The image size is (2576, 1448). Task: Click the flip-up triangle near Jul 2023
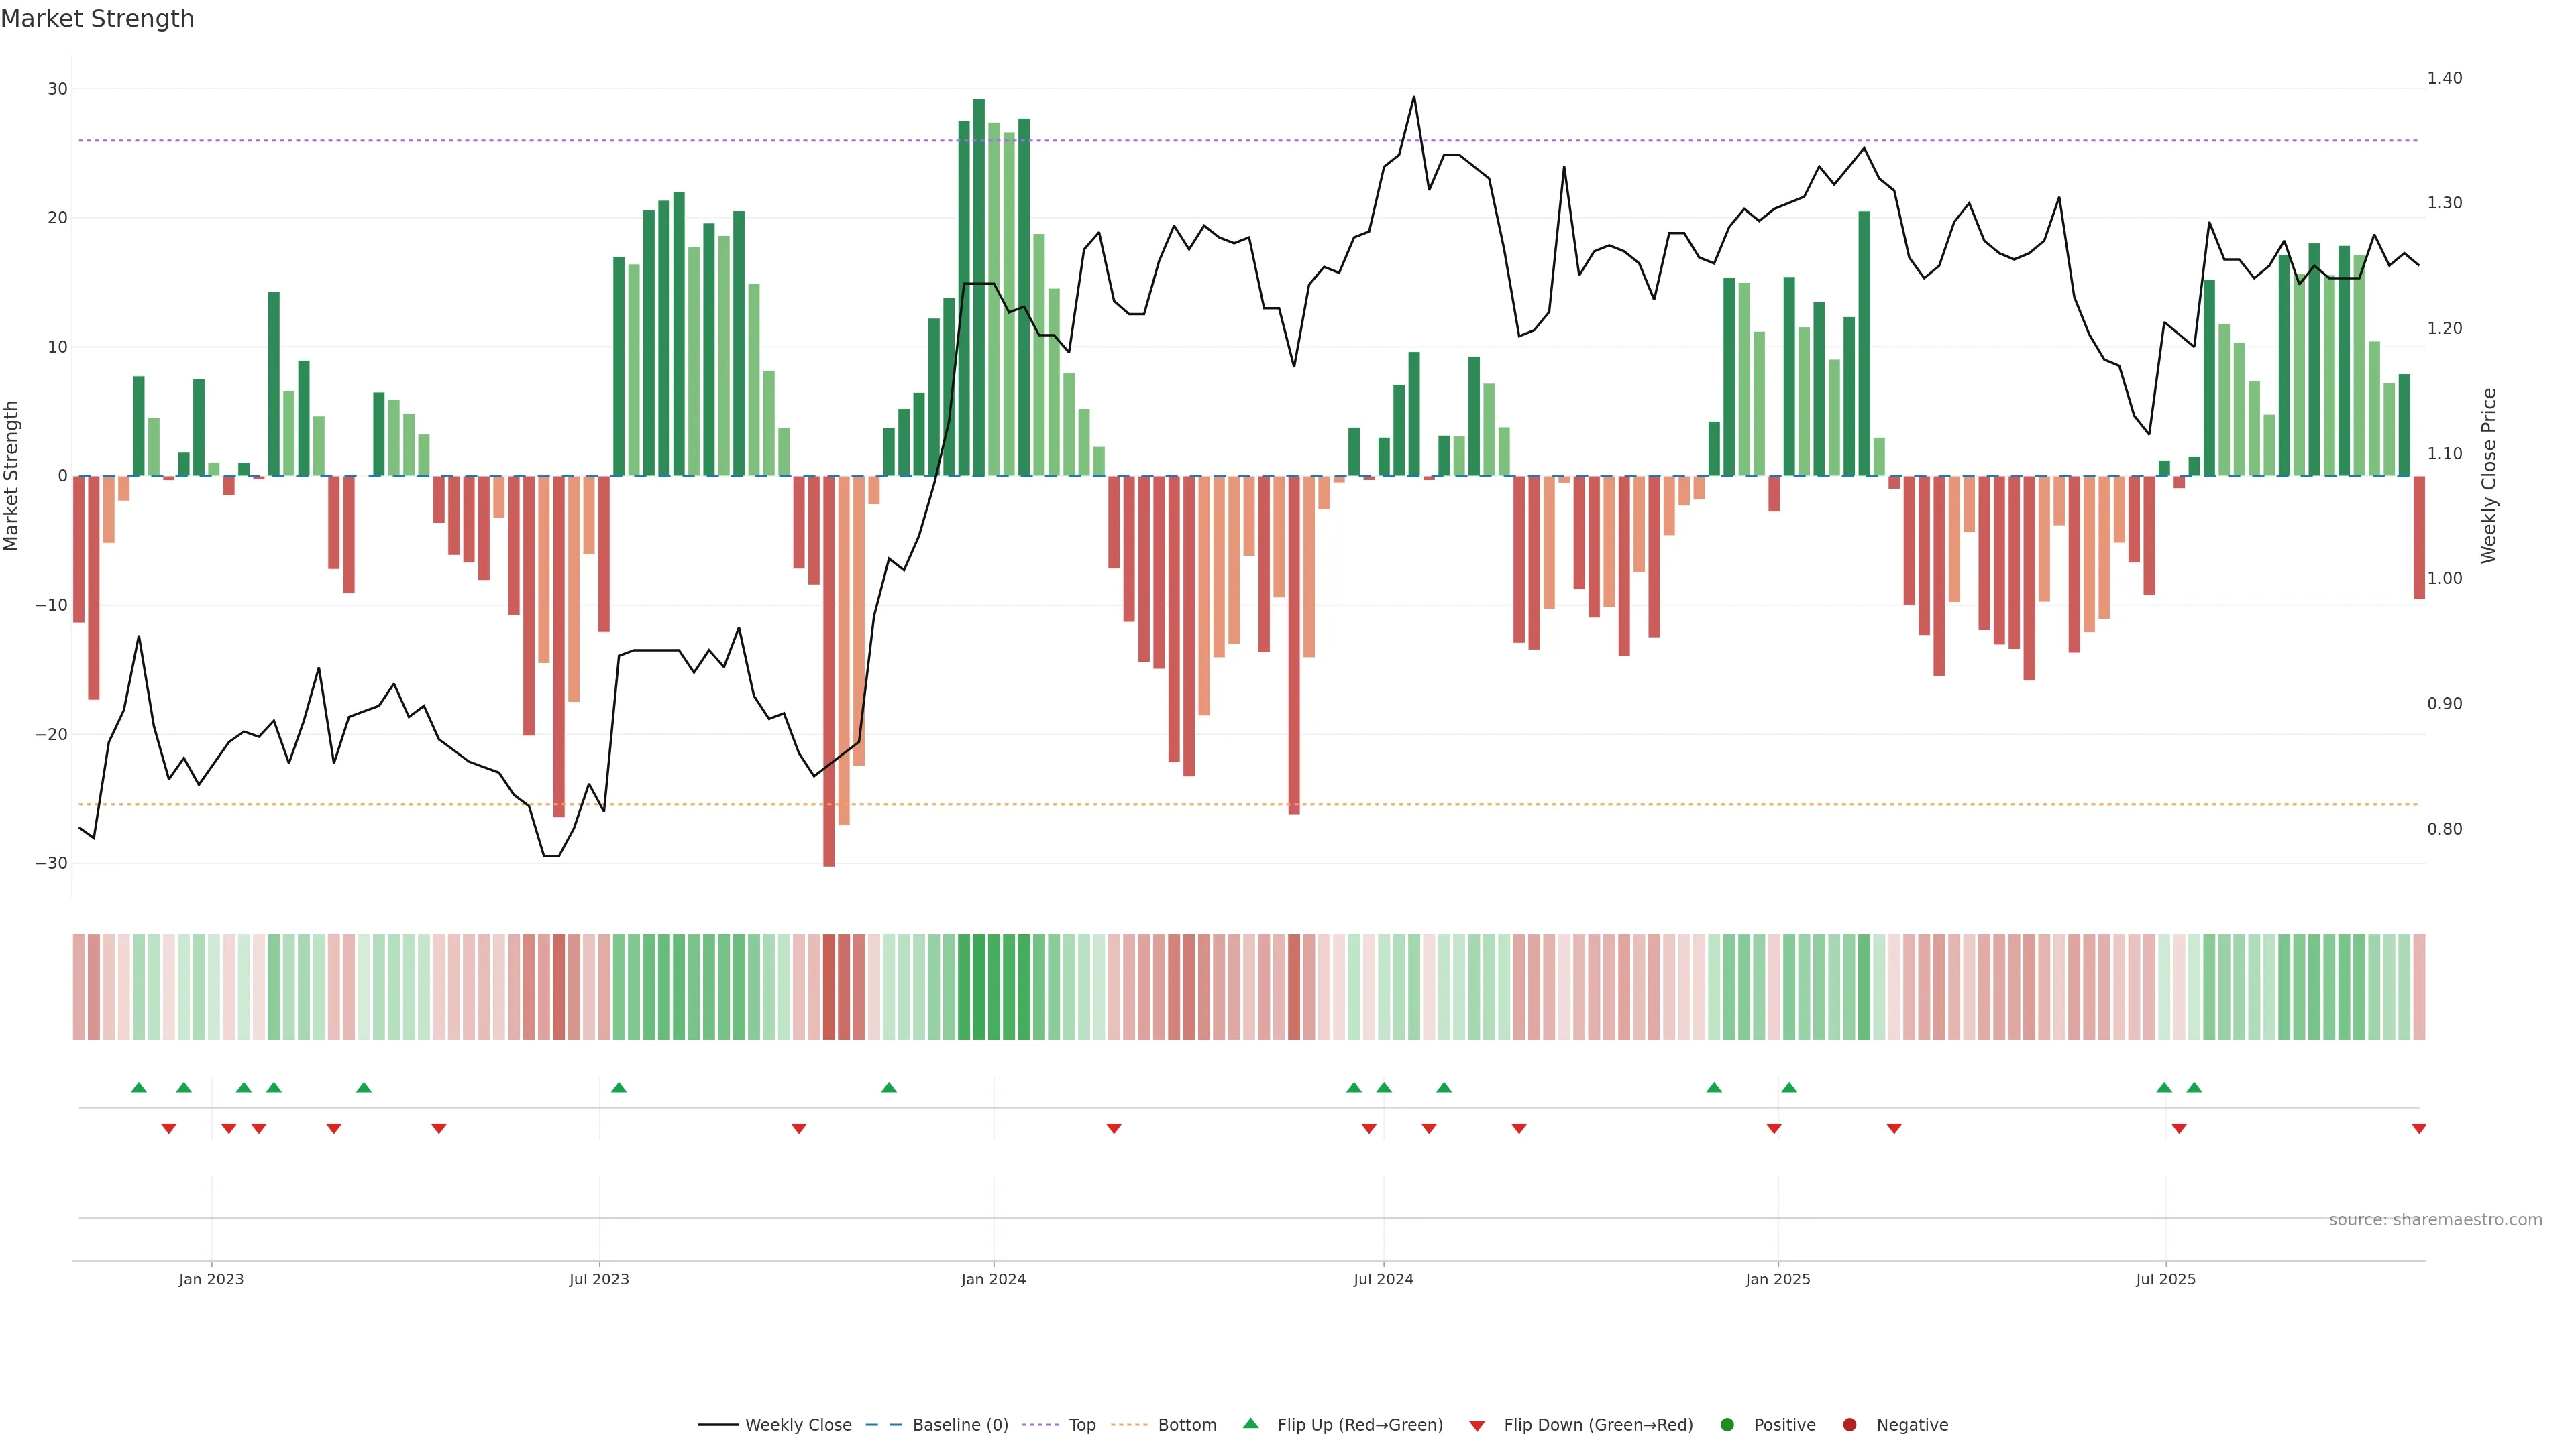pos(619,1087)
